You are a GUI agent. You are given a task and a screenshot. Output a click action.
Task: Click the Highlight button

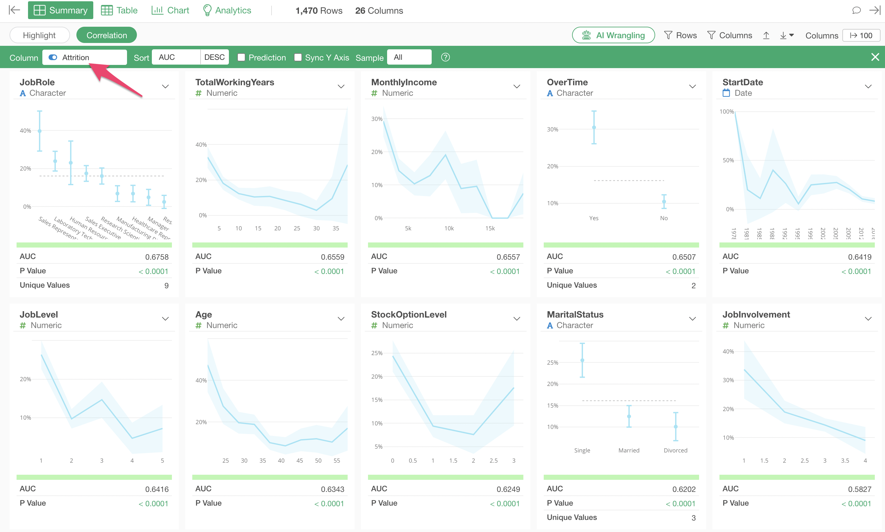click(x=39, y=35)
